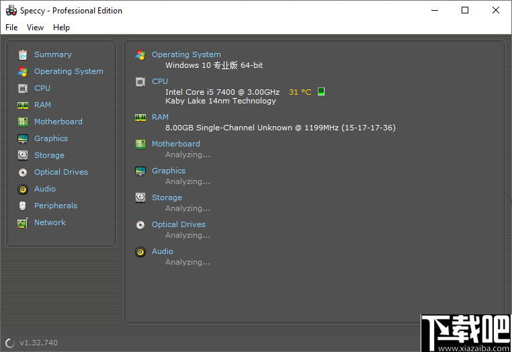Go to the Audio sidebar section
The width and height of the screenshot is (512, 352).
[45, 189]
